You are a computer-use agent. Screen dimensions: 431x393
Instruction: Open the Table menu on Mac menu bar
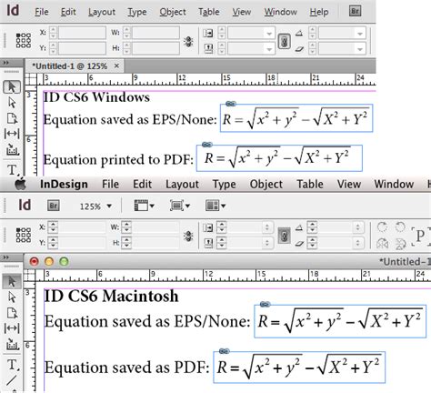[310, 184]
